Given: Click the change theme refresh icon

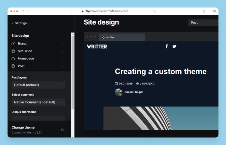Looking at the screenshot, I should point(63,130).
